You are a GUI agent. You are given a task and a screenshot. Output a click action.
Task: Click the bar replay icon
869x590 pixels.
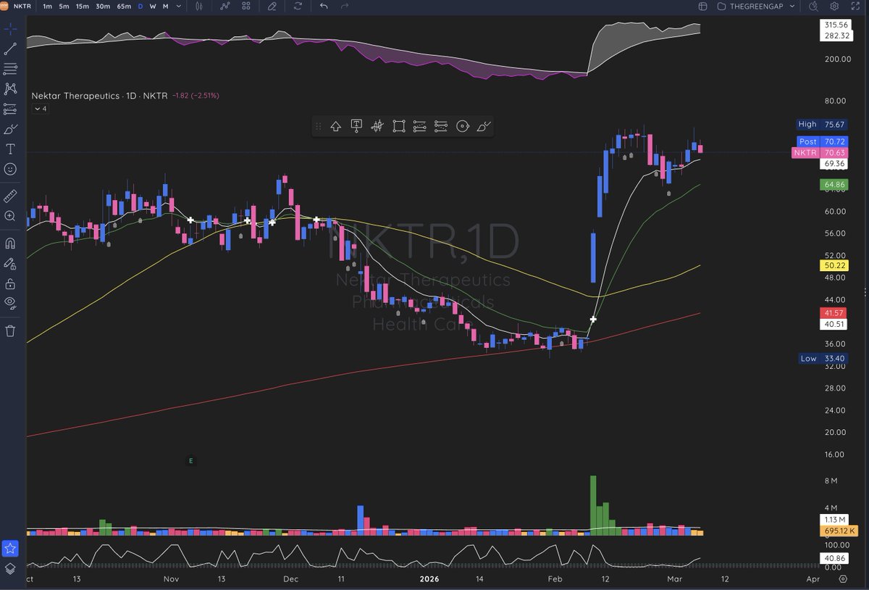(298, 6)
